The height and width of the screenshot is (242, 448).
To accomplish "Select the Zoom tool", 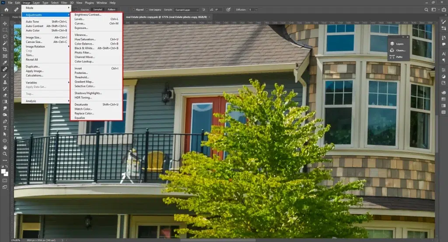I will click(5, 154).
